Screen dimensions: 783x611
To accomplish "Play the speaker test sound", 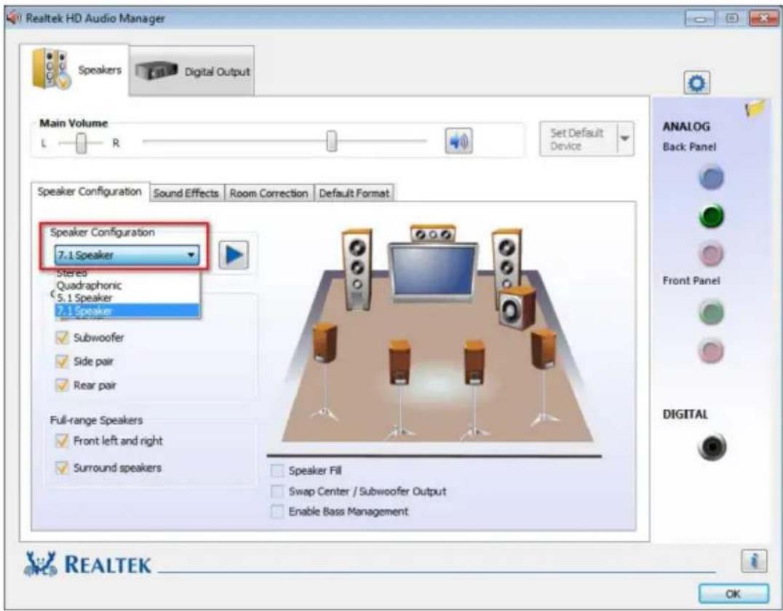I will [234, 255].
